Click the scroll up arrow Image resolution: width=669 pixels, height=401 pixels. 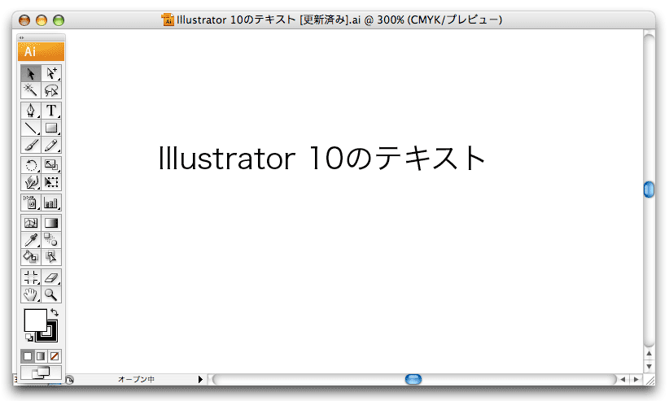(x=649, y=353)
